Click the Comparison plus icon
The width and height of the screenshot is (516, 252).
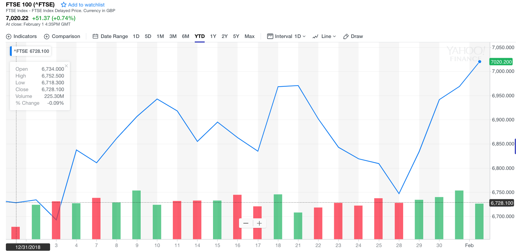pyautogui.click(x=47, y=36)
